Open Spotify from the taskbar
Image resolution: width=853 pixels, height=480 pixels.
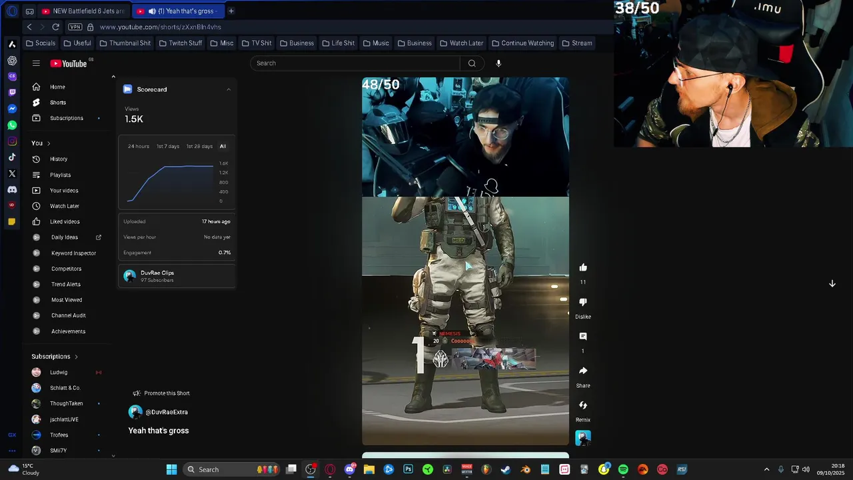pos(623,469)
